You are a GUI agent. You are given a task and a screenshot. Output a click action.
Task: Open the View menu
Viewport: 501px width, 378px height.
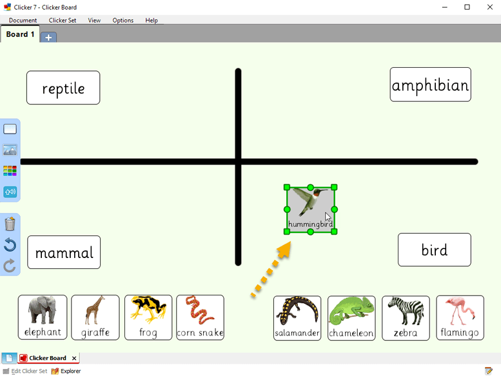point(94,20)
